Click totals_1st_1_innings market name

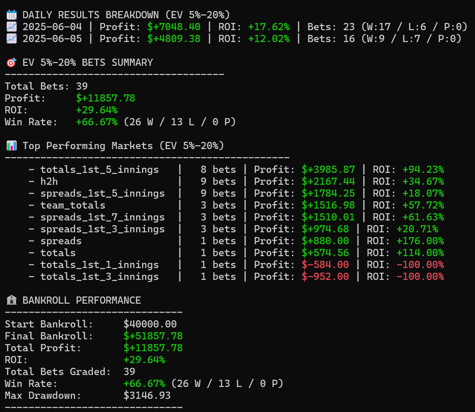point(100,265)
